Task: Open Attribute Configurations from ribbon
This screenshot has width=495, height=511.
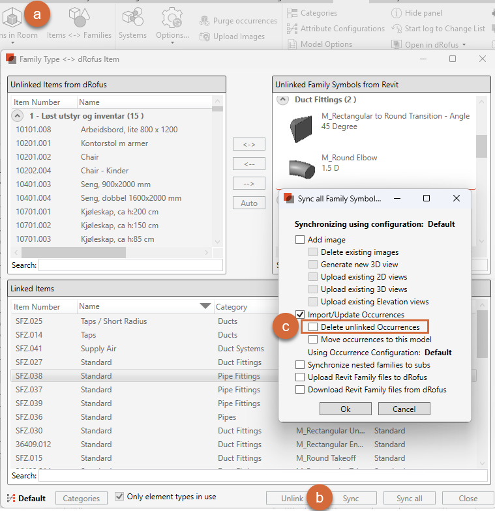Action: click(336, 29)
